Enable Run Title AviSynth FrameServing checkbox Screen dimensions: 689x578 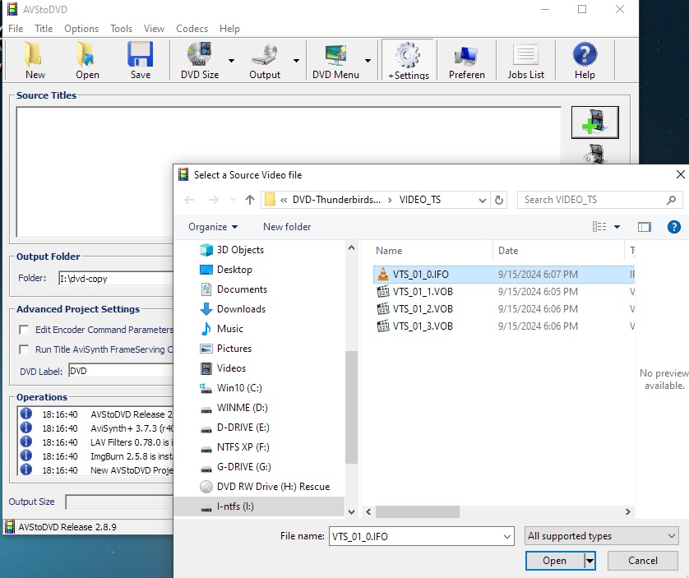pos(24,349)
